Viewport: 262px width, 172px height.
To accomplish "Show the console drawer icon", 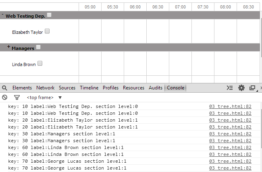I will 230,88.
